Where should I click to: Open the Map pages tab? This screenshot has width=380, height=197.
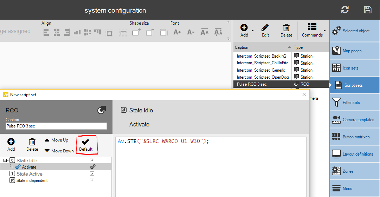coord(355,51)
